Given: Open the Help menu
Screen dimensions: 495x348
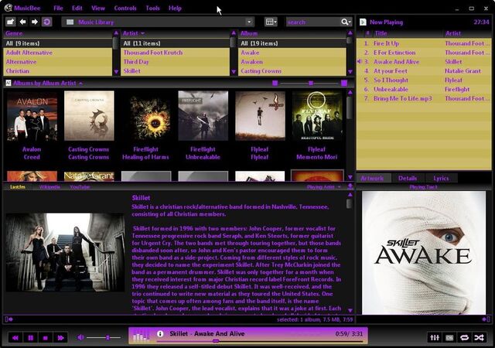Looking at the screenshot, I should pos(175,9).
